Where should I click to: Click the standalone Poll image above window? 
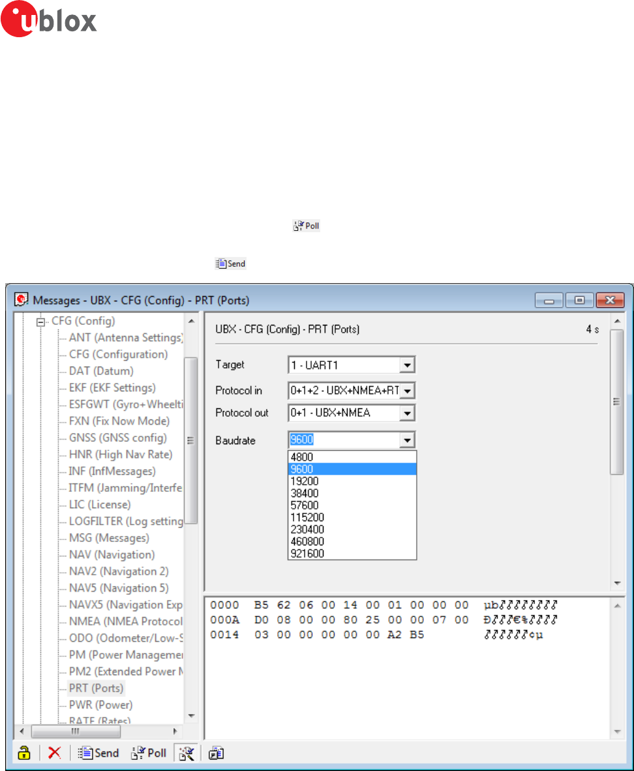click(306, 226)
